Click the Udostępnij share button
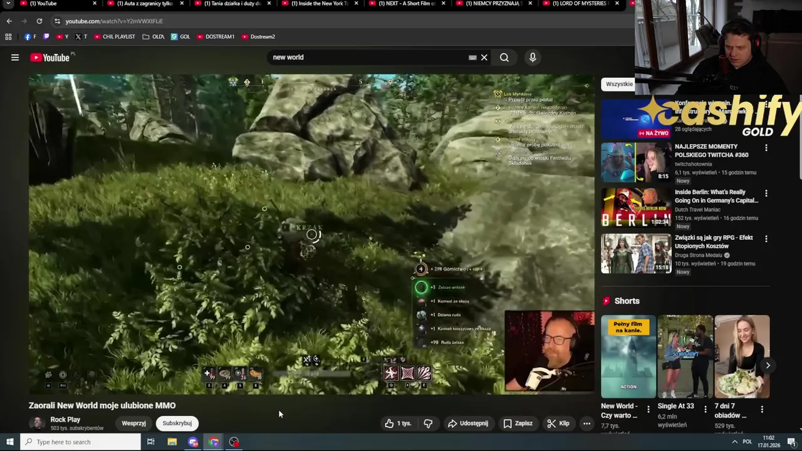 point(467,423)
